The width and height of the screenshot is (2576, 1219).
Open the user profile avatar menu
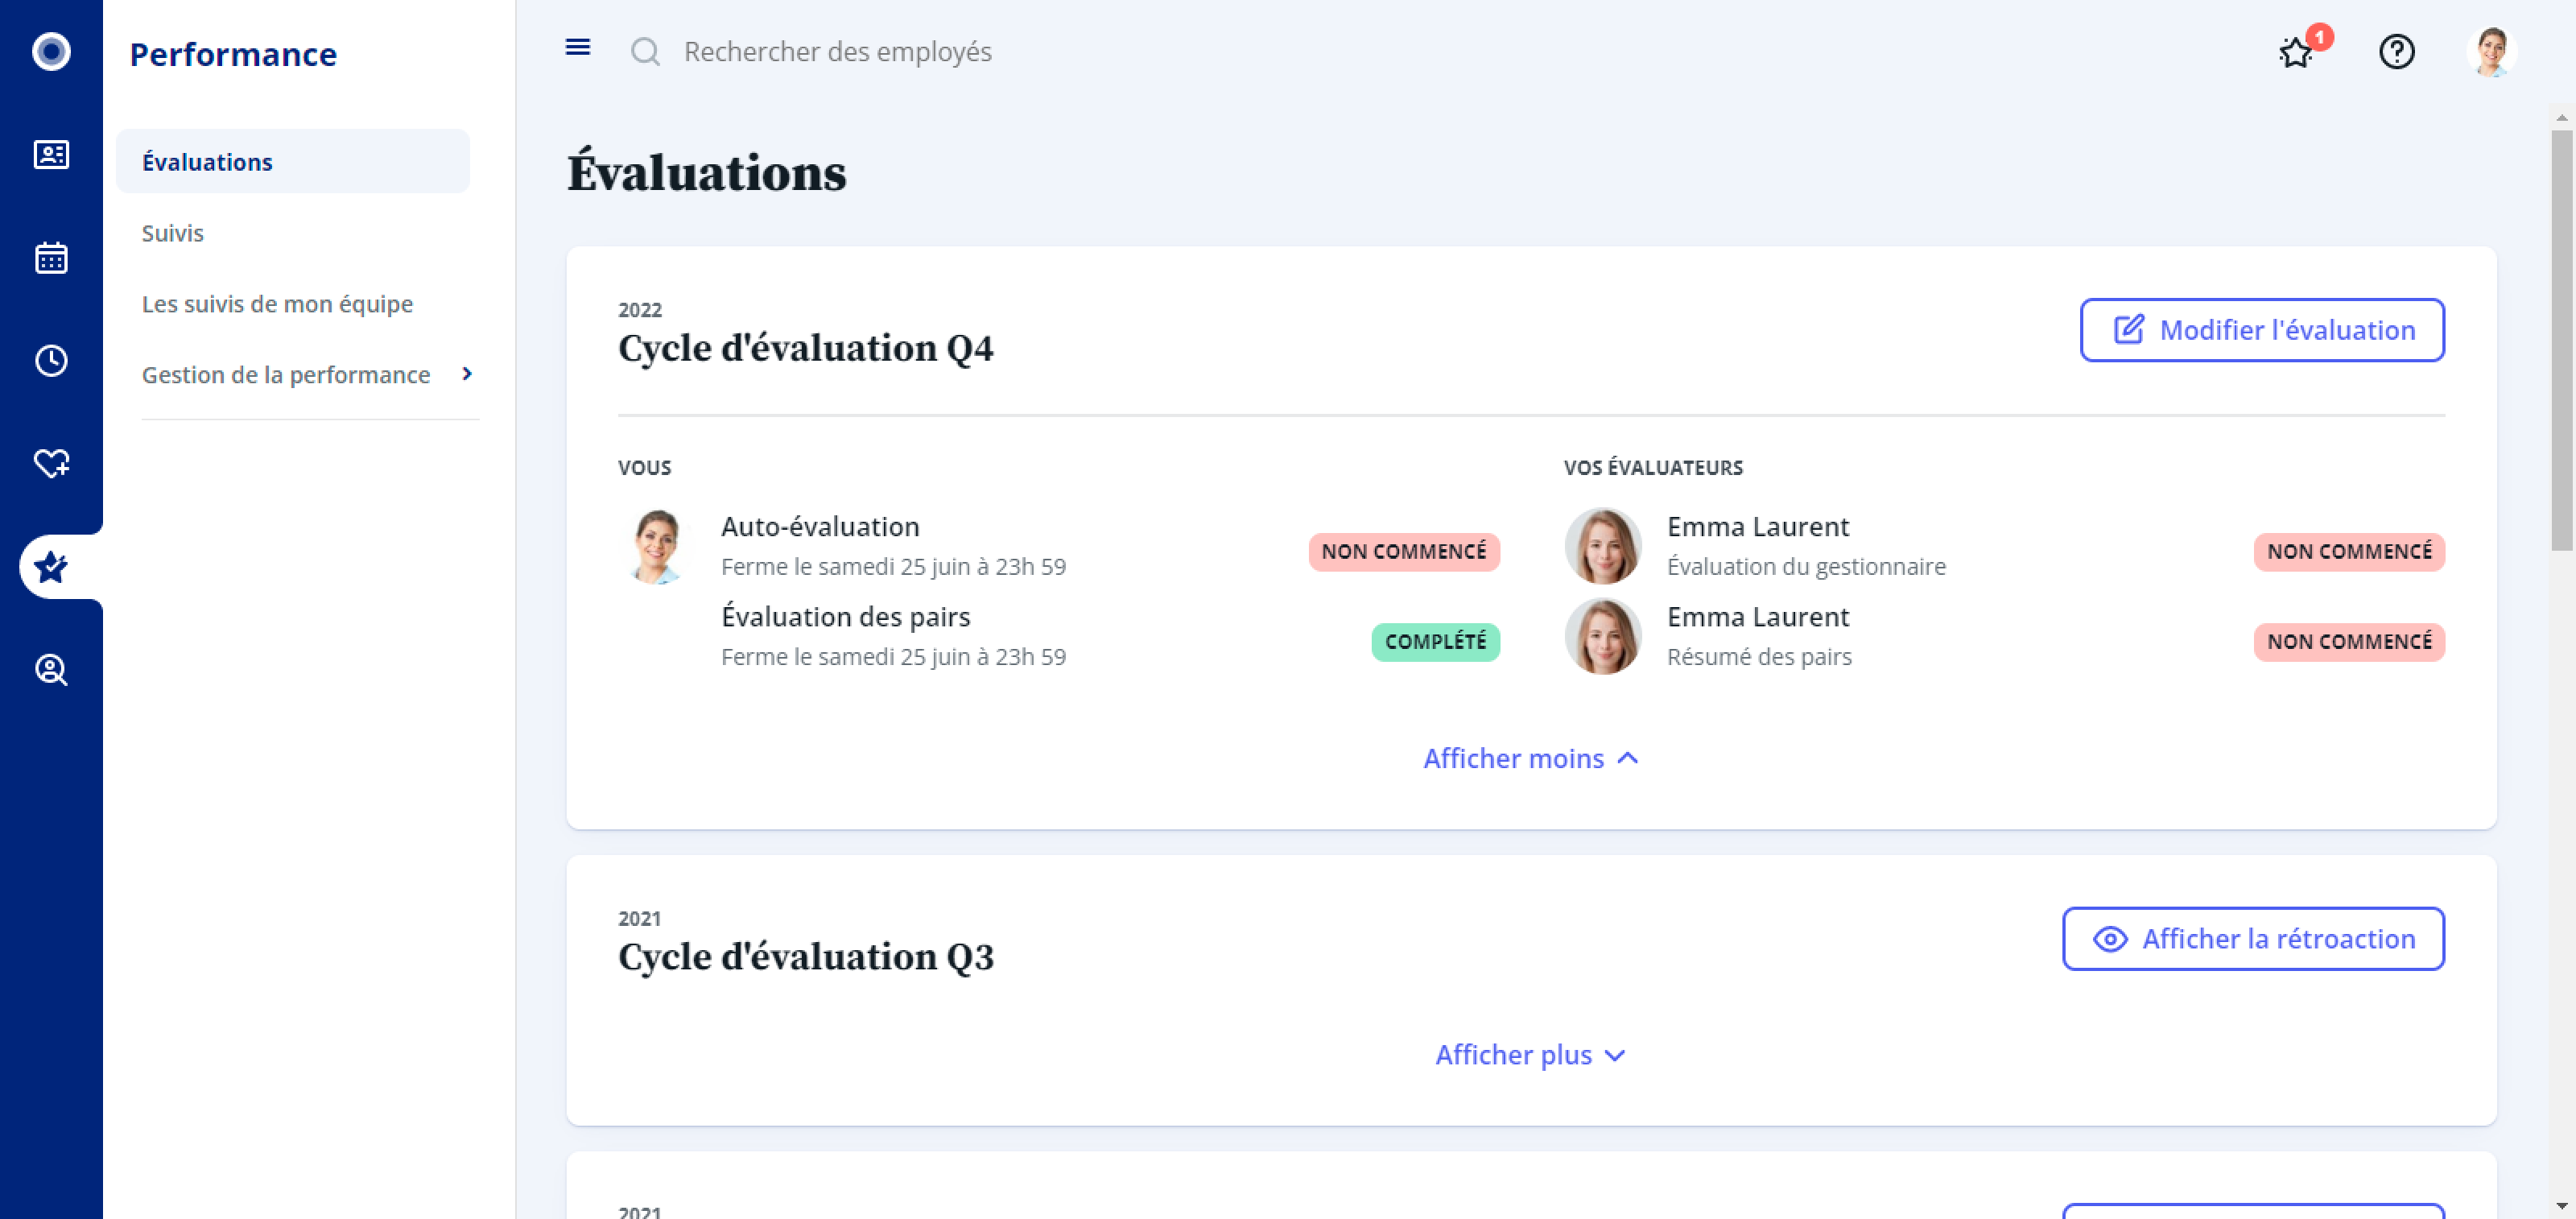click(x=2492, y=52)
